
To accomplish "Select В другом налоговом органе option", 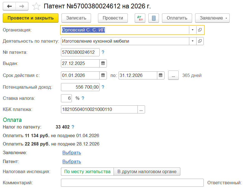I will [x=147, y=171].
